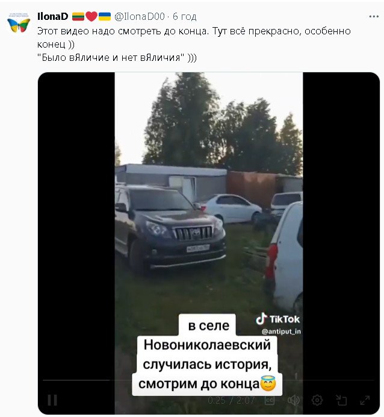Viewport: 384px width, 417px height.
Task: Open video in picture-in-picture mode
Action: [341, 400]
